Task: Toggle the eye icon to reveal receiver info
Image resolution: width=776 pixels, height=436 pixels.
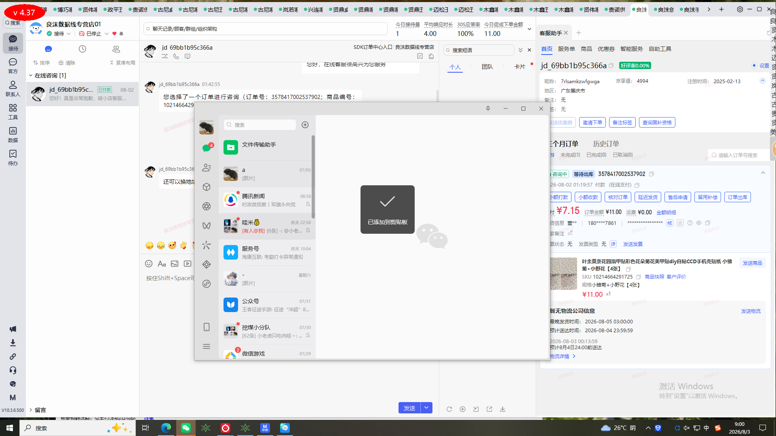Action: point(698,223)
